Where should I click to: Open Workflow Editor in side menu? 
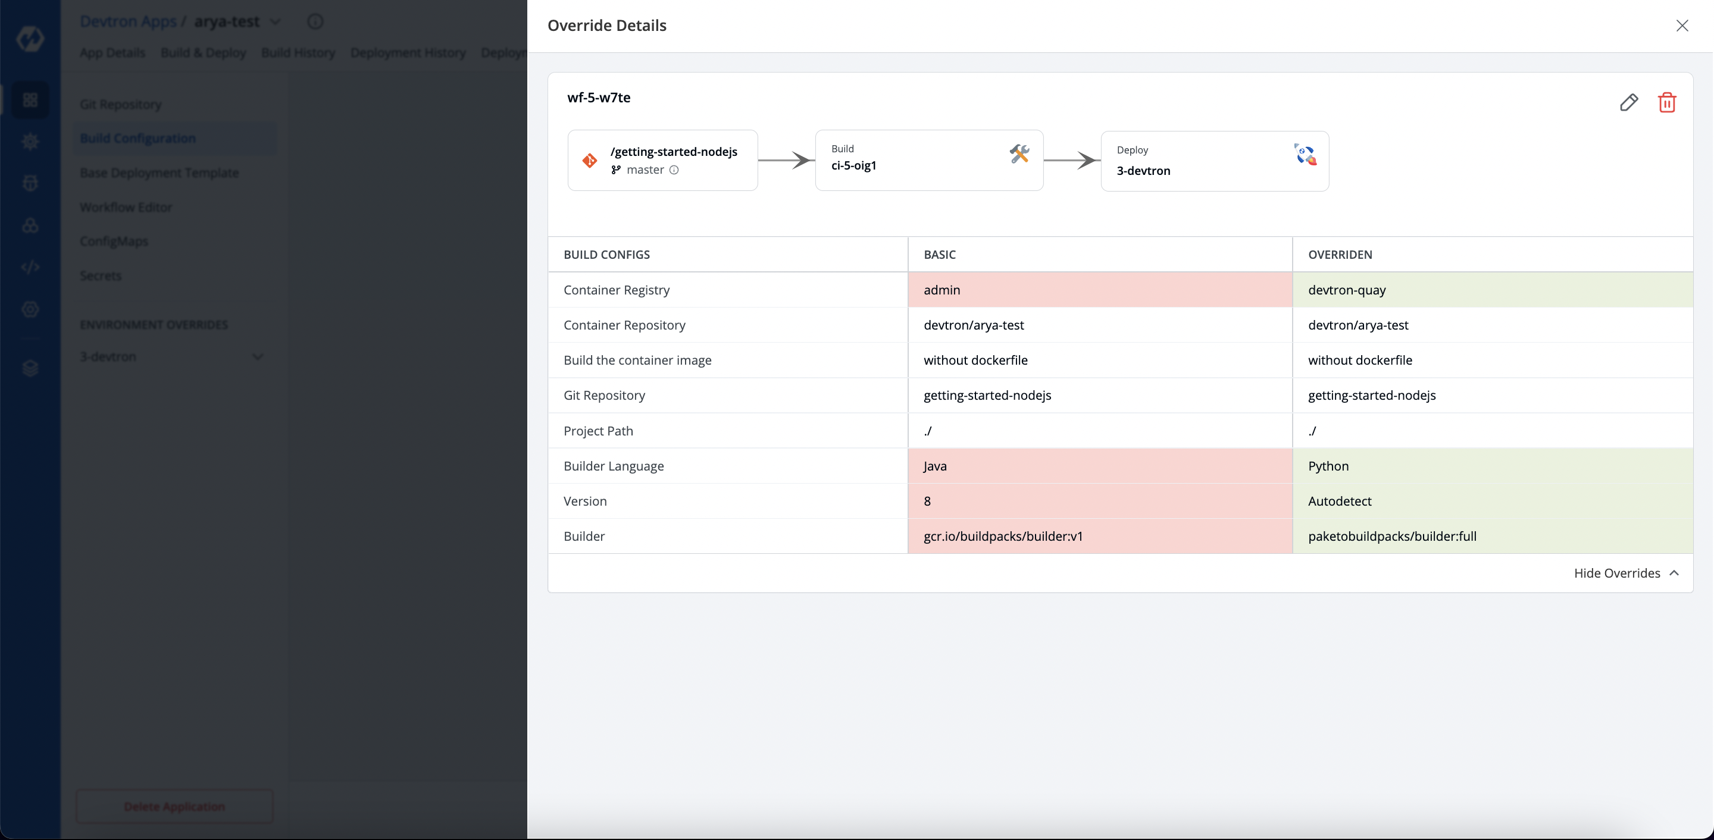(126, 208)
